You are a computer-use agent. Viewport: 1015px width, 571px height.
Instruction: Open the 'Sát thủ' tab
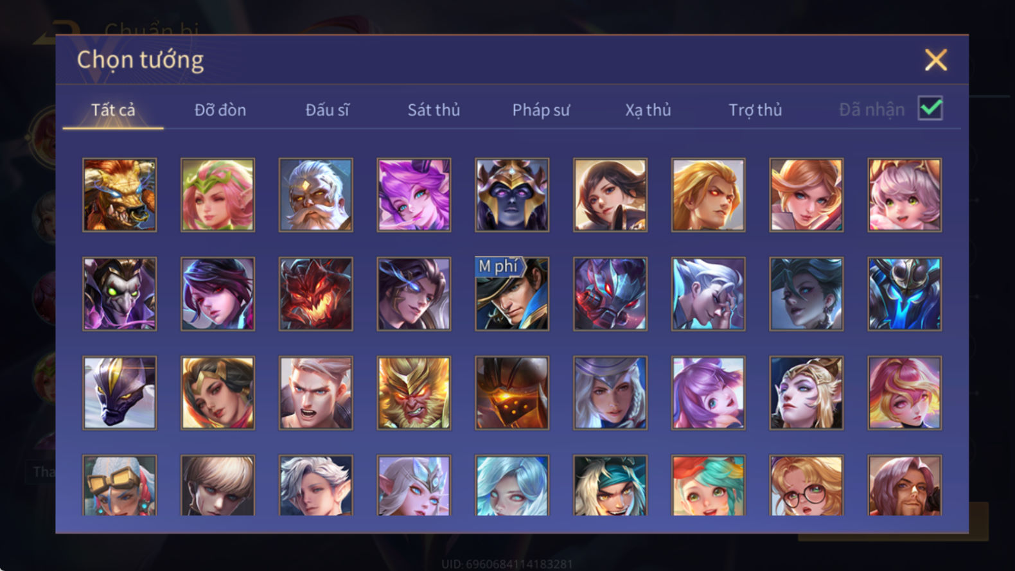[x=434, y=110]
